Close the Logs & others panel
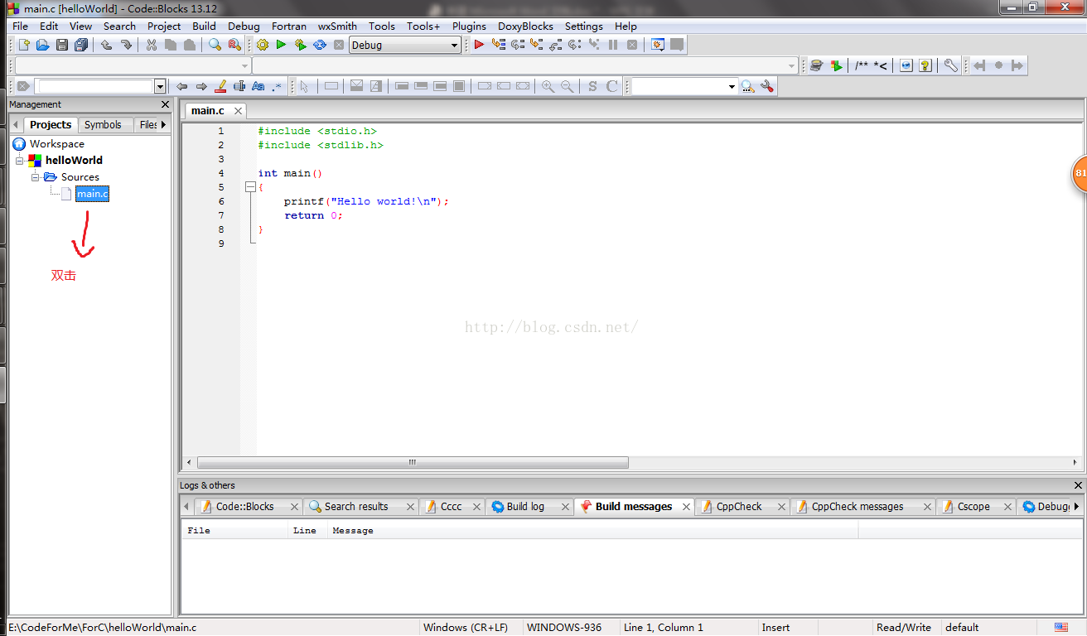Viewport: 1087px width, 636px height. (1078, 485)
